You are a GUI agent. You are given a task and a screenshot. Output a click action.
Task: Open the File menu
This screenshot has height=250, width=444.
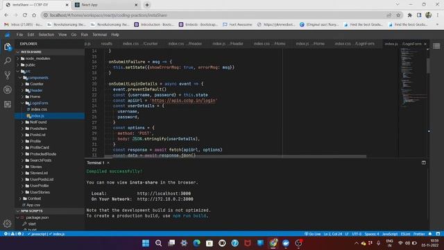coord(19,35)
